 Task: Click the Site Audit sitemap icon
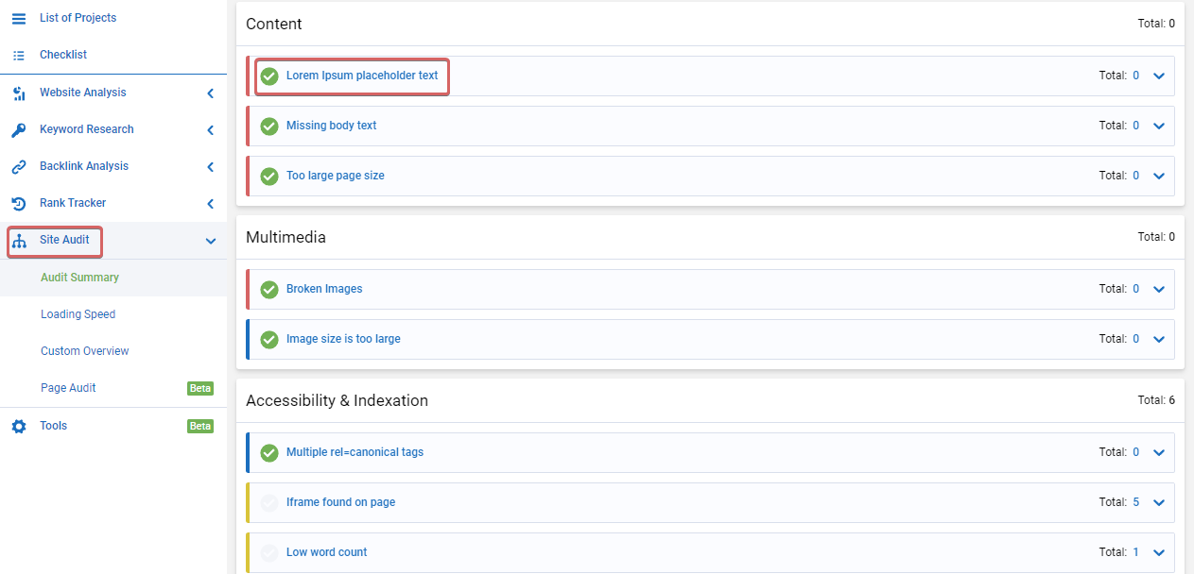(x=18, y=241)
